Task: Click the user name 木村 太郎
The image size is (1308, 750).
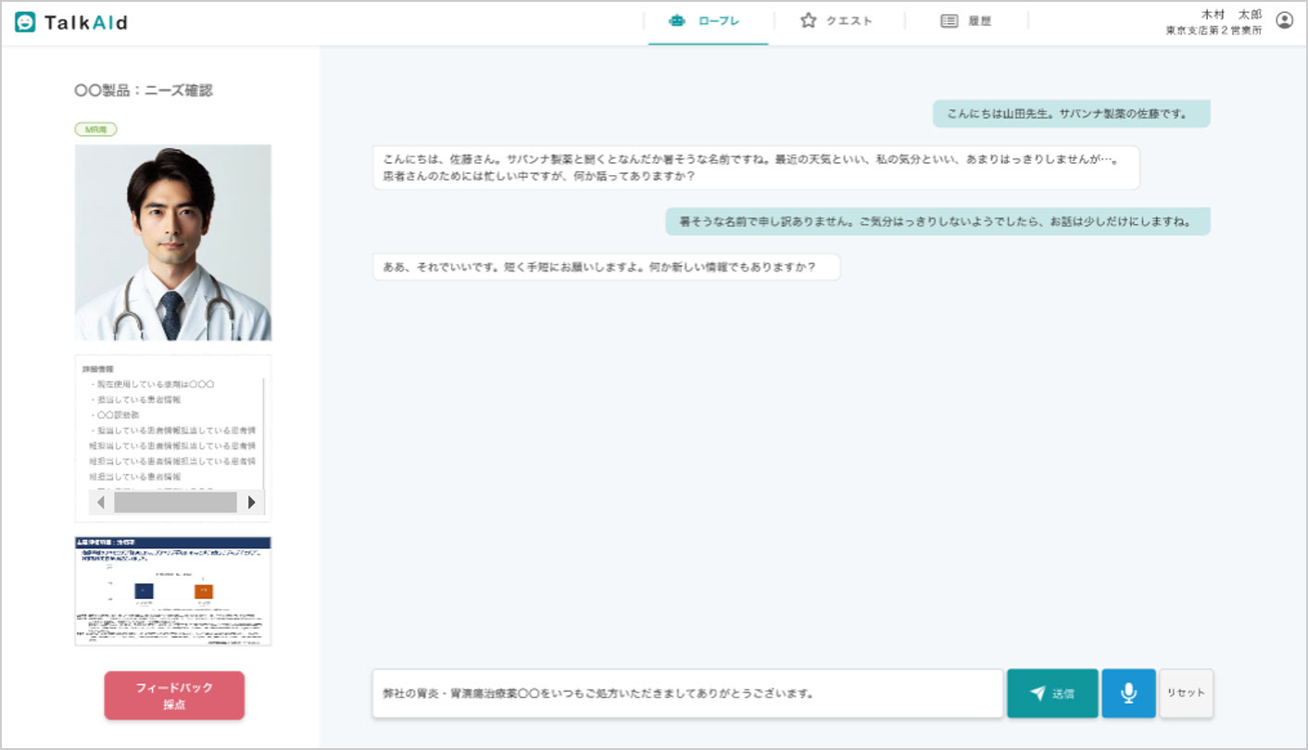Action: click(x=1225, y=14)
